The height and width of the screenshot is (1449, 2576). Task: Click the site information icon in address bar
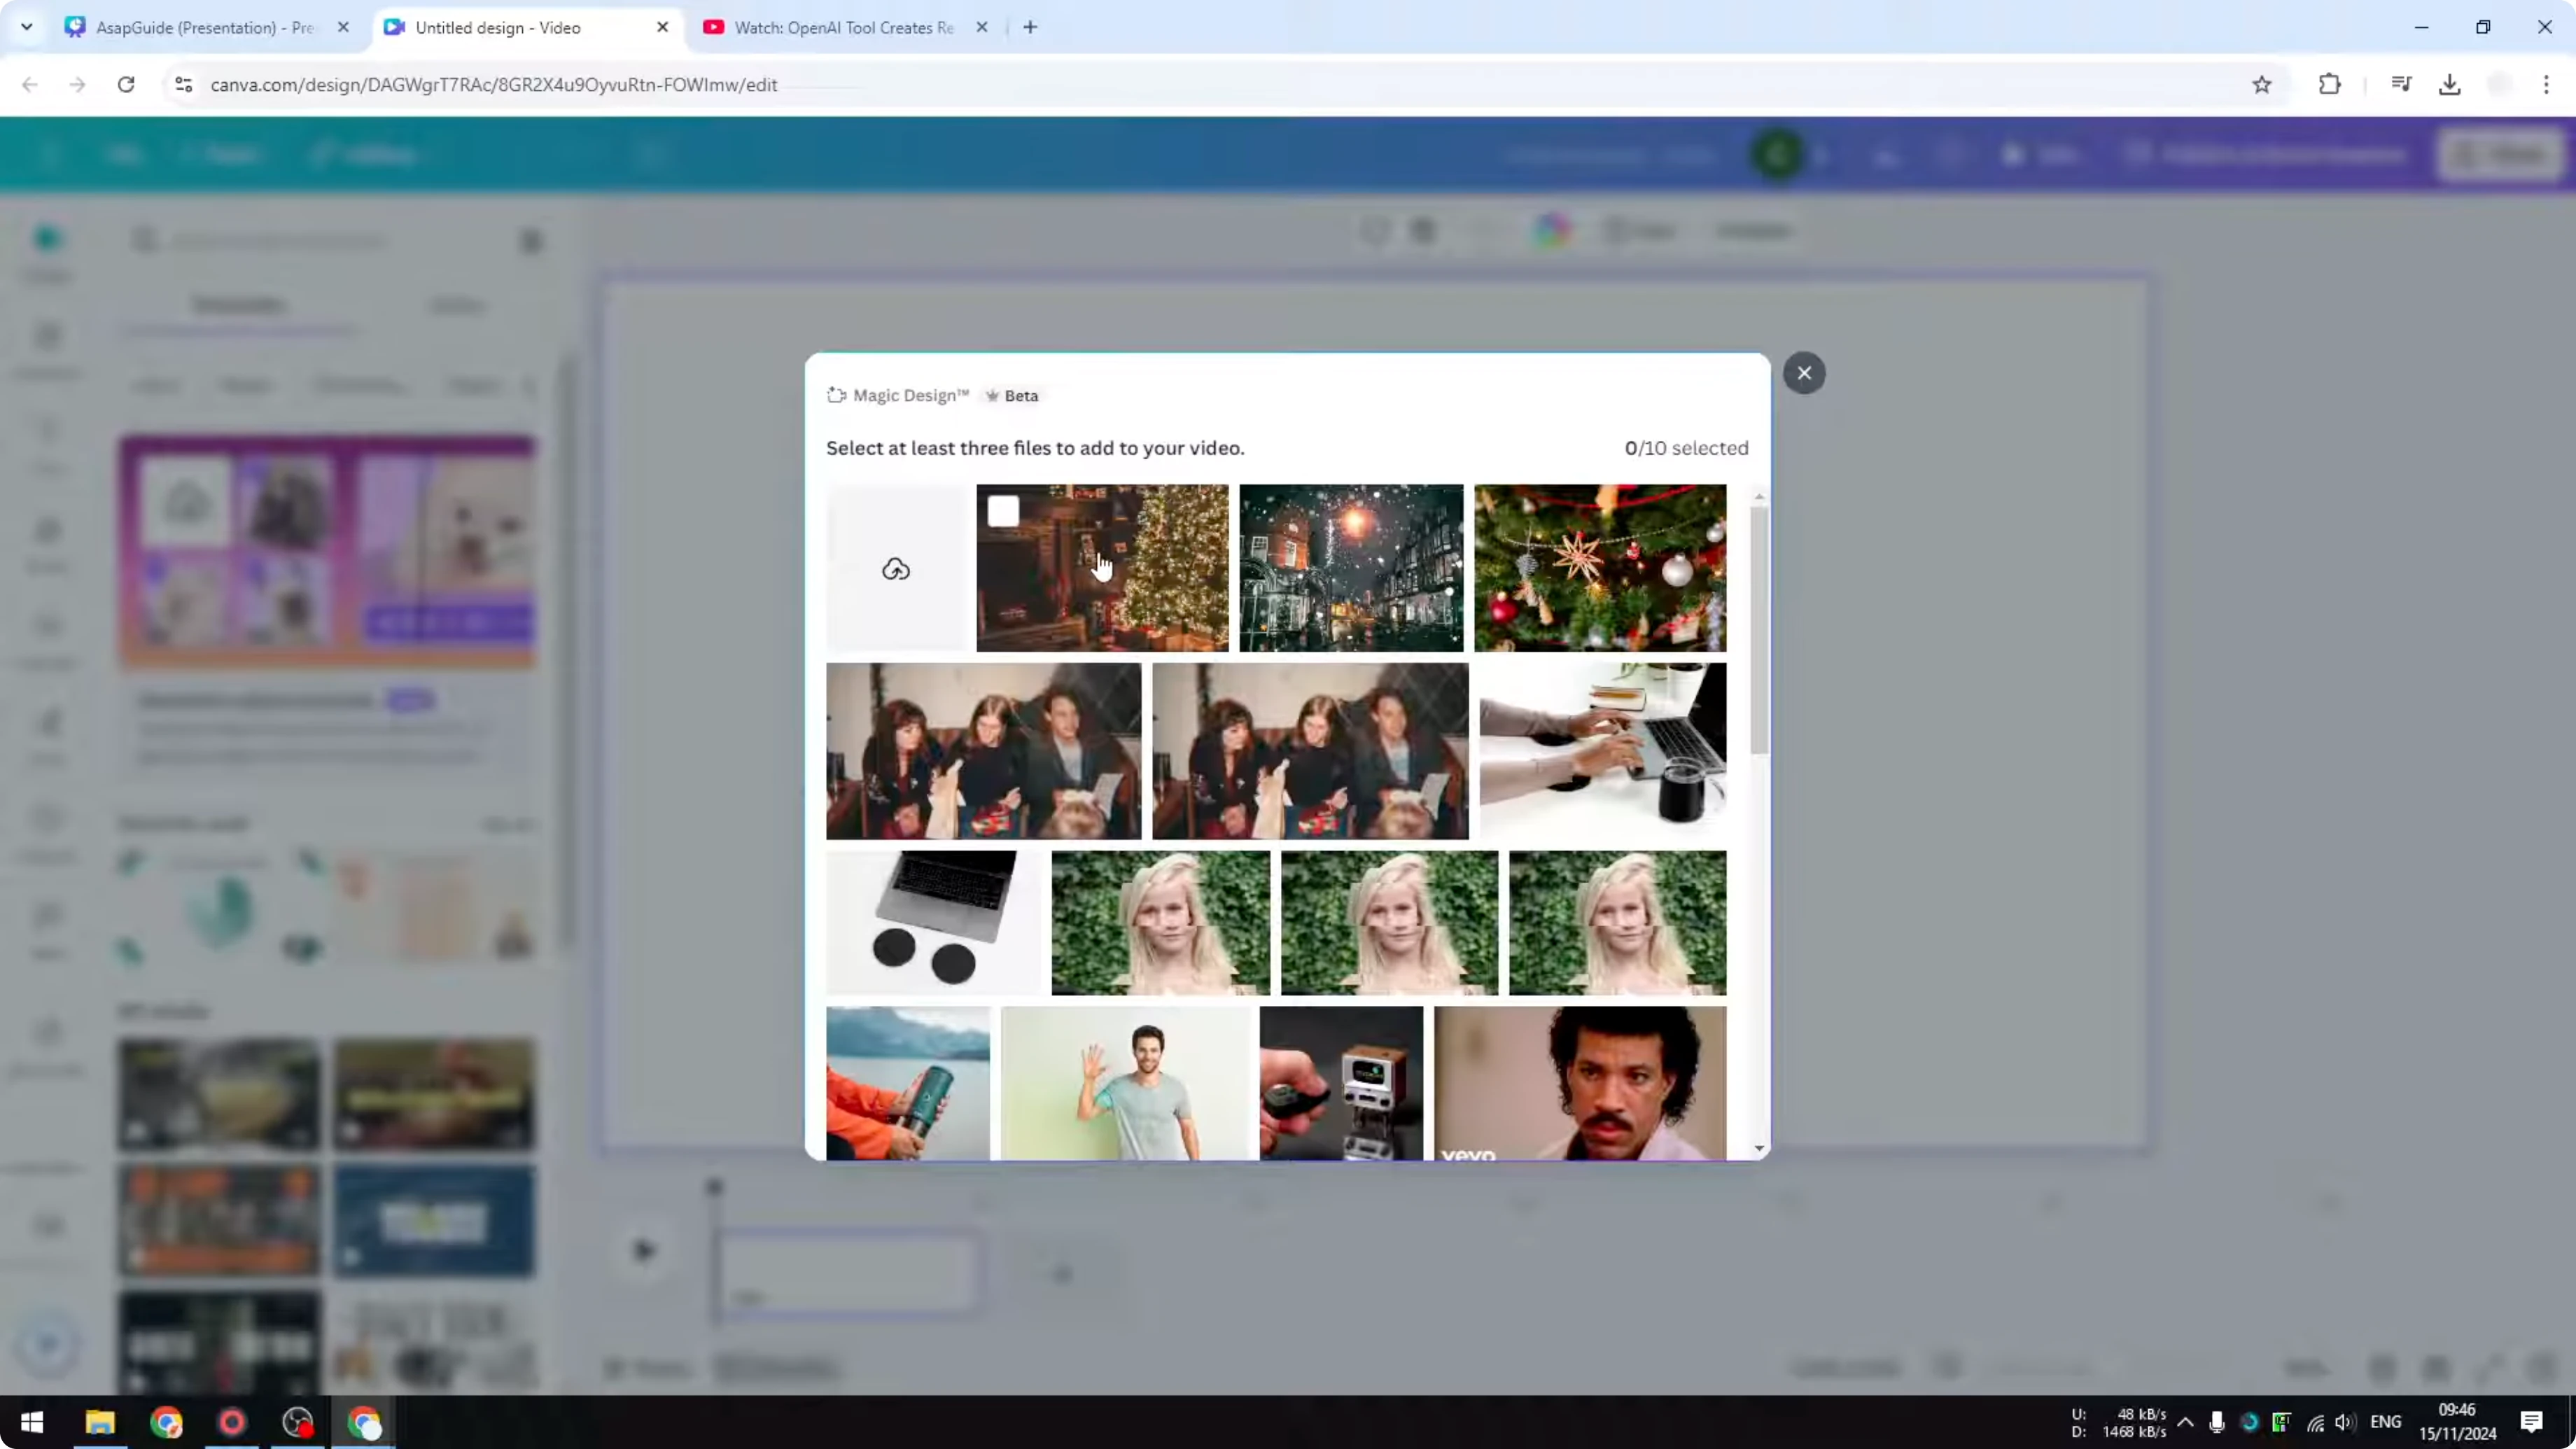click(183, 85)
